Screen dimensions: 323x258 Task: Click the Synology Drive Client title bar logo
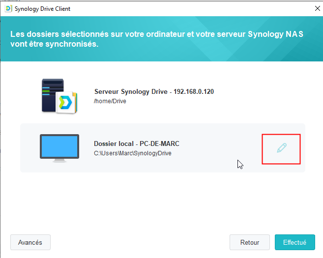[x=8, y=9]
